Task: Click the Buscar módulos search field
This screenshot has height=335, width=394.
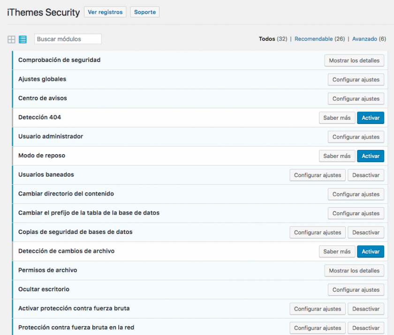Action: tap(68, 39)
